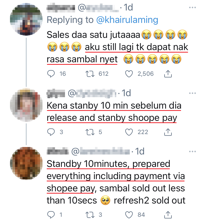
Task: Open the @khairulaming profile link
Action: tap(127, 20)
